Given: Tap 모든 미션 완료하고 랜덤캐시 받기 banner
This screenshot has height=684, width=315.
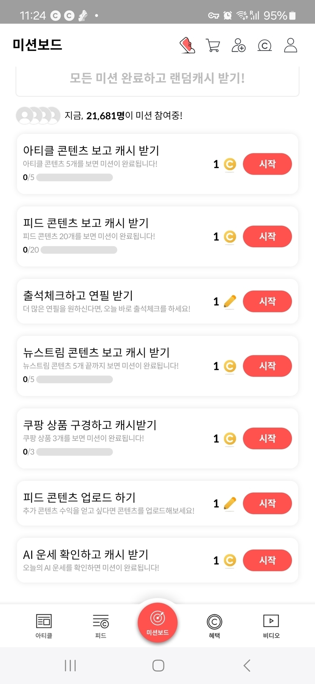Looking at the screenshot, I should point(157,78).
